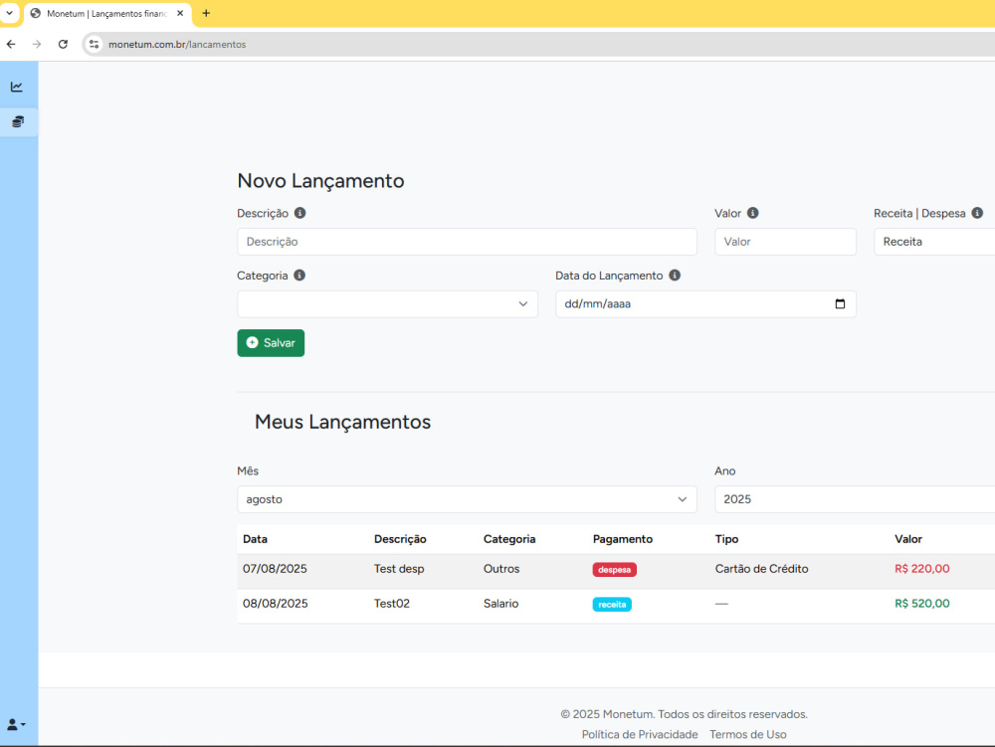Image resolution: width=995 pixels, height=747 pixels.
Task: Click the dd/mm/aaaa date field
Action: (x=705, y=303)
